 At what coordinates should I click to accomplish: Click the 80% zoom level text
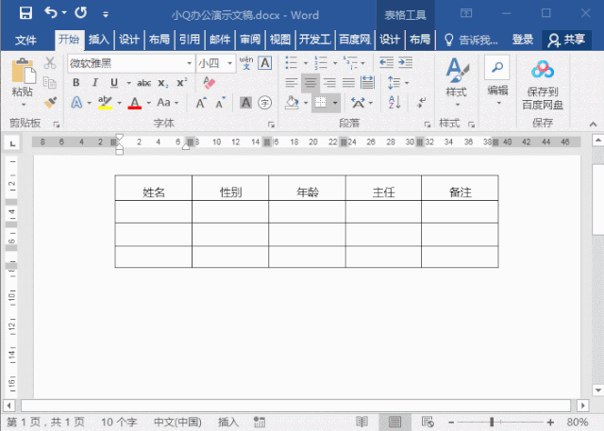578,423
